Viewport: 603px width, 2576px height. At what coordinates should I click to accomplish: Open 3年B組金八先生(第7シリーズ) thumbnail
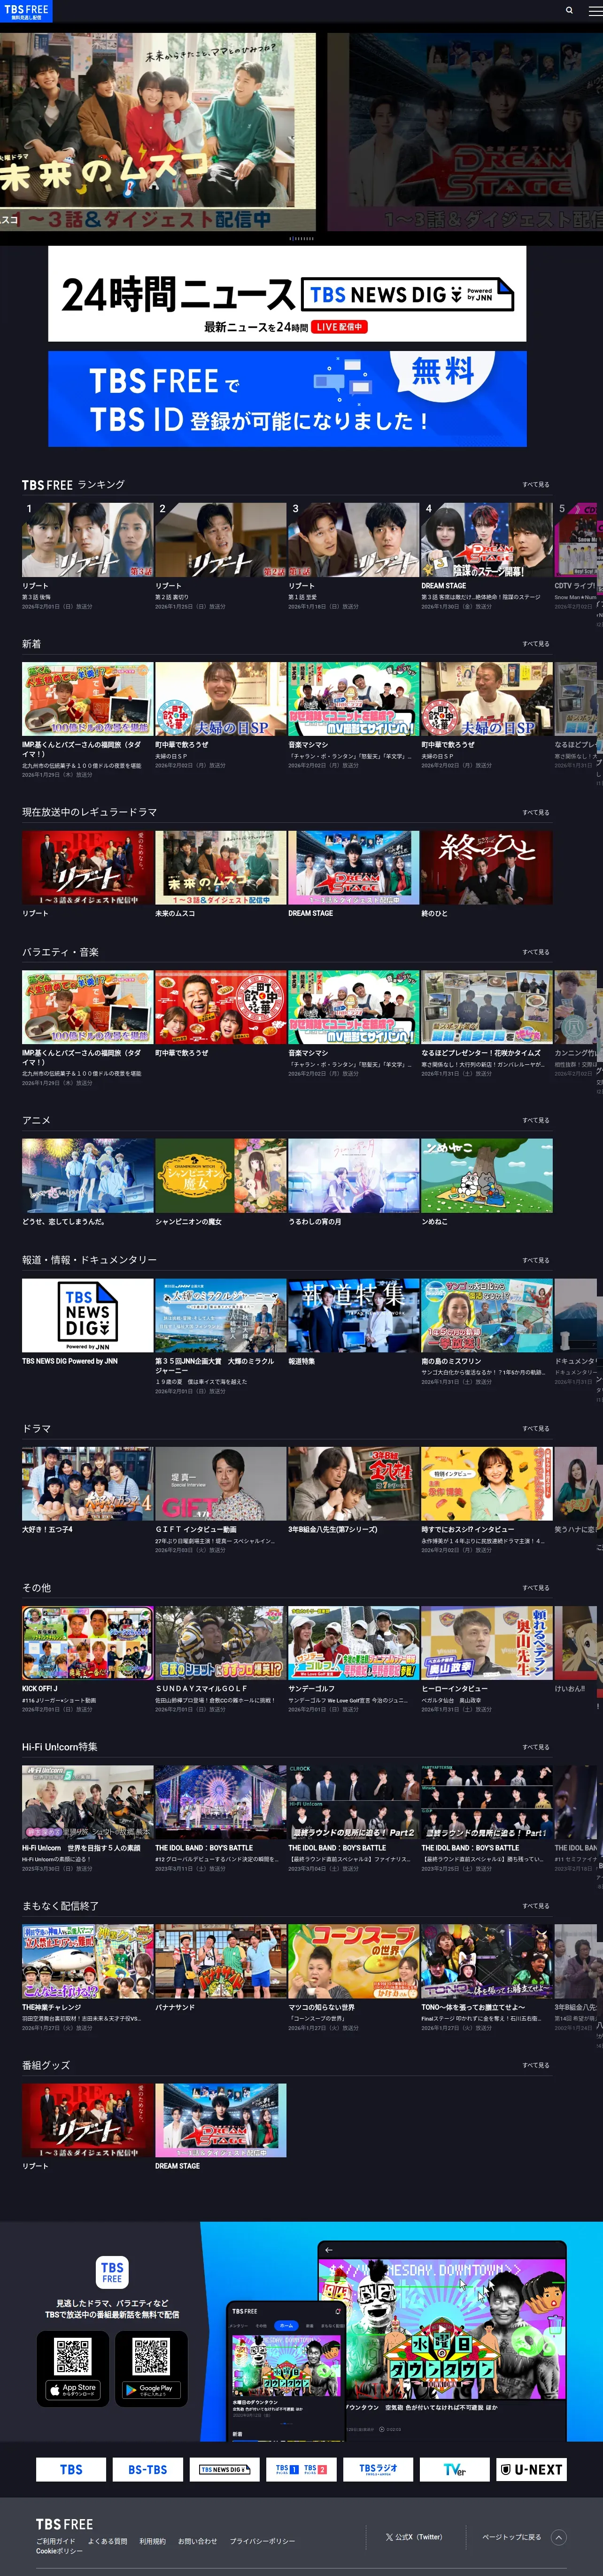pos(353,1483)
